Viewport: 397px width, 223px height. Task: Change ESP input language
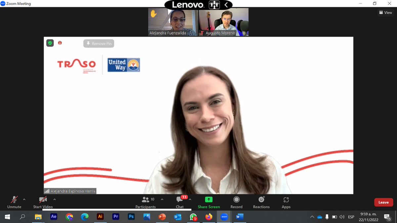(351, 217)
